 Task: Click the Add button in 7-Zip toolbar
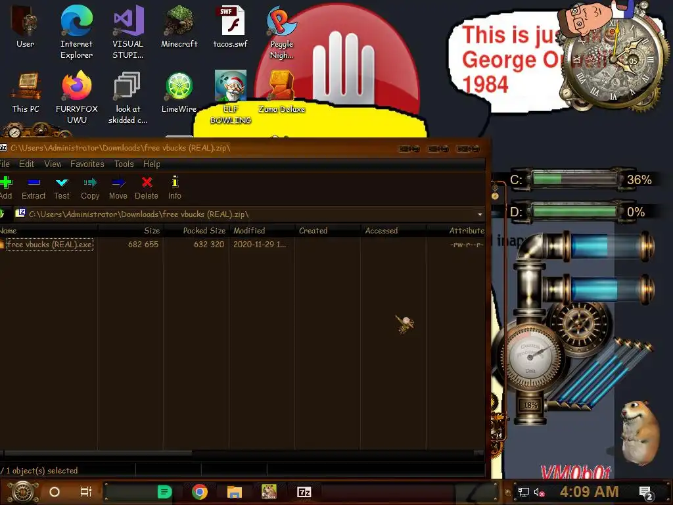point(6,187)
